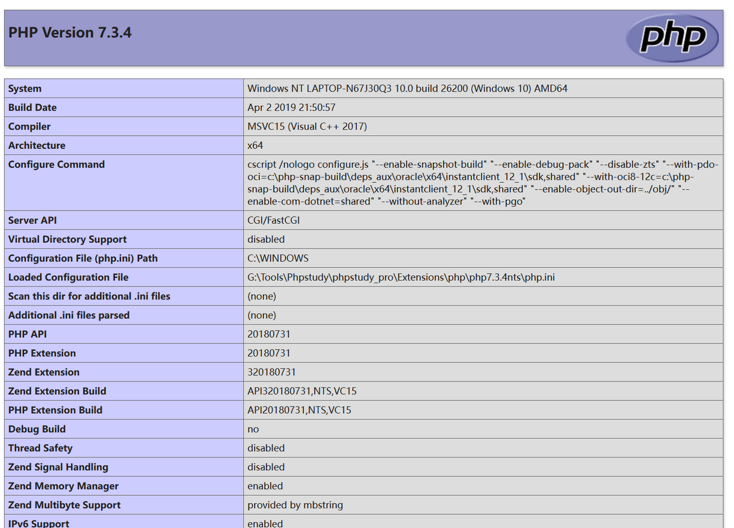
Task: Select the PHP Extension value '20180731'
Action: pos(269,353)
